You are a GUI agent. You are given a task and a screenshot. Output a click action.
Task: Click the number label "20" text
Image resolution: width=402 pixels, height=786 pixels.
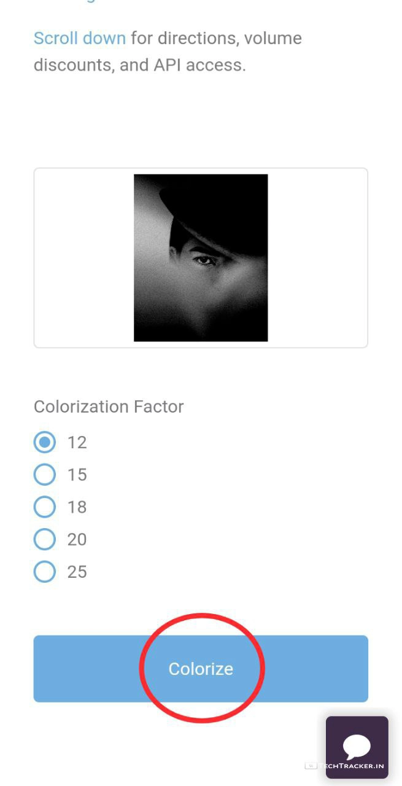click(77, 540)
